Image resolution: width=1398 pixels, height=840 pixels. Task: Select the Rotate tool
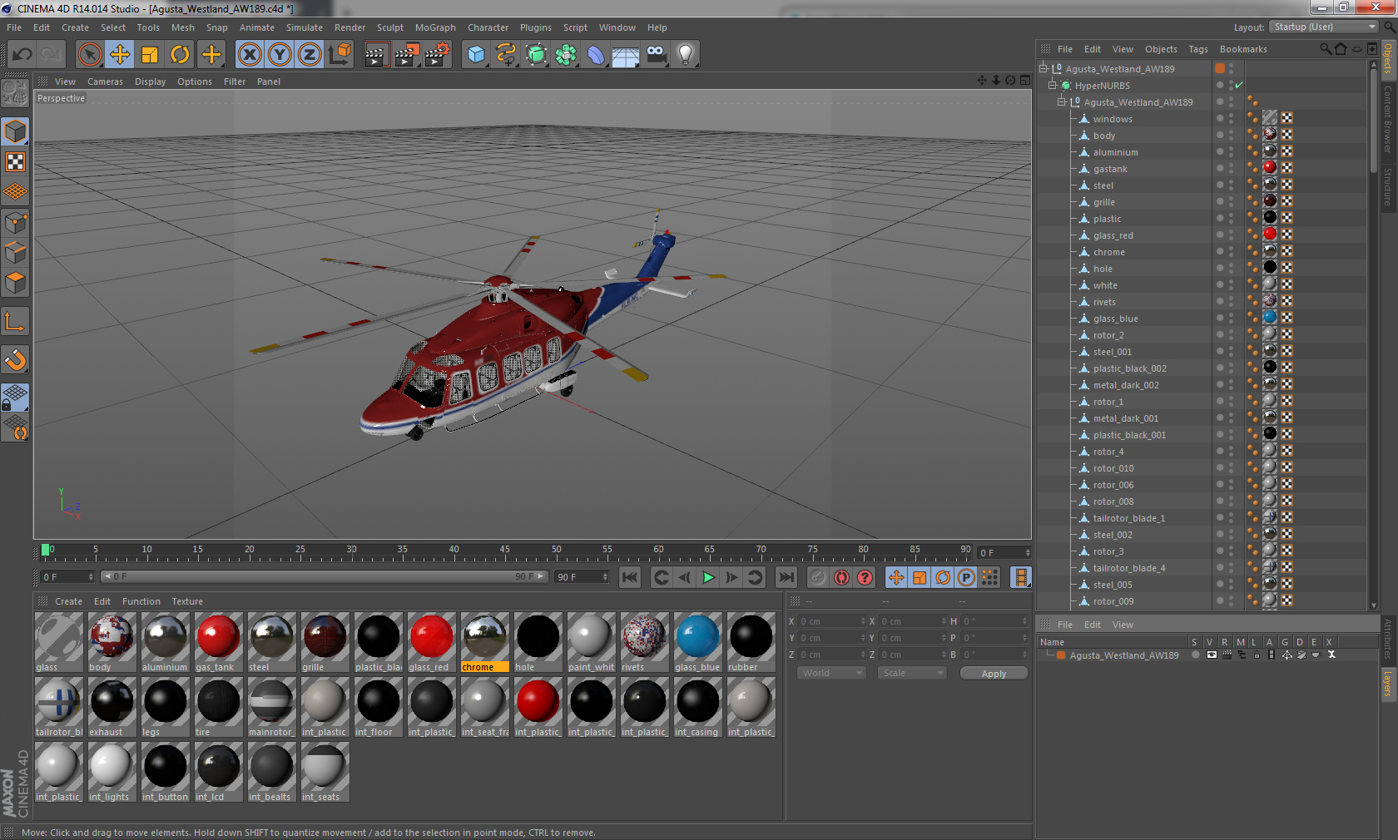[180, 55]
